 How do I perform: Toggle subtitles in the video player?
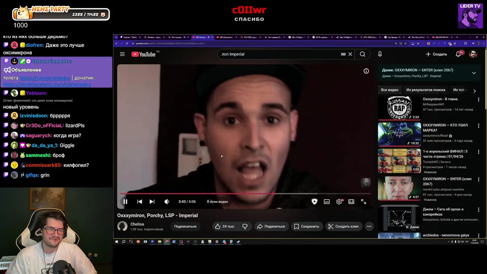327,202
